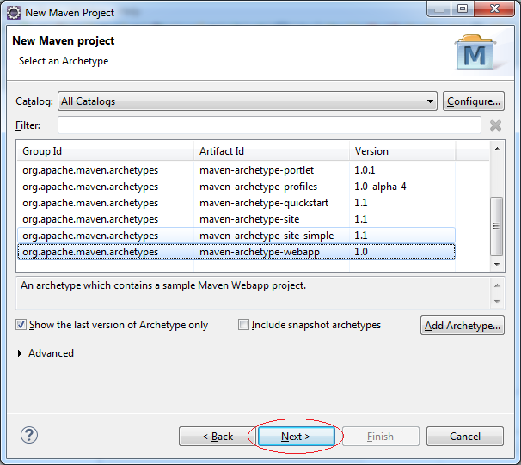Go to the previous page with Back
Image resolution: width=521 pixels, height=465 pixels.
click(218, 436)
